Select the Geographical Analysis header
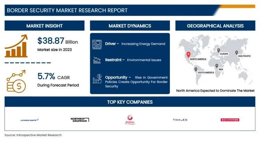 pos(215,26)
